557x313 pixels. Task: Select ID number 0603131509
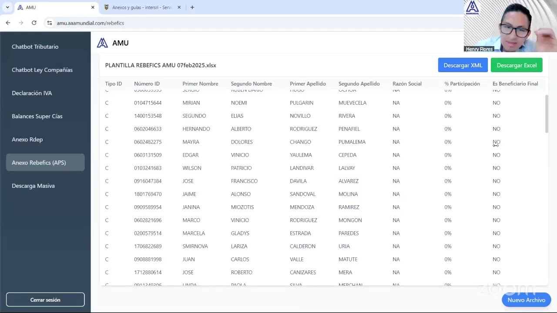click(x=148, y=155)
